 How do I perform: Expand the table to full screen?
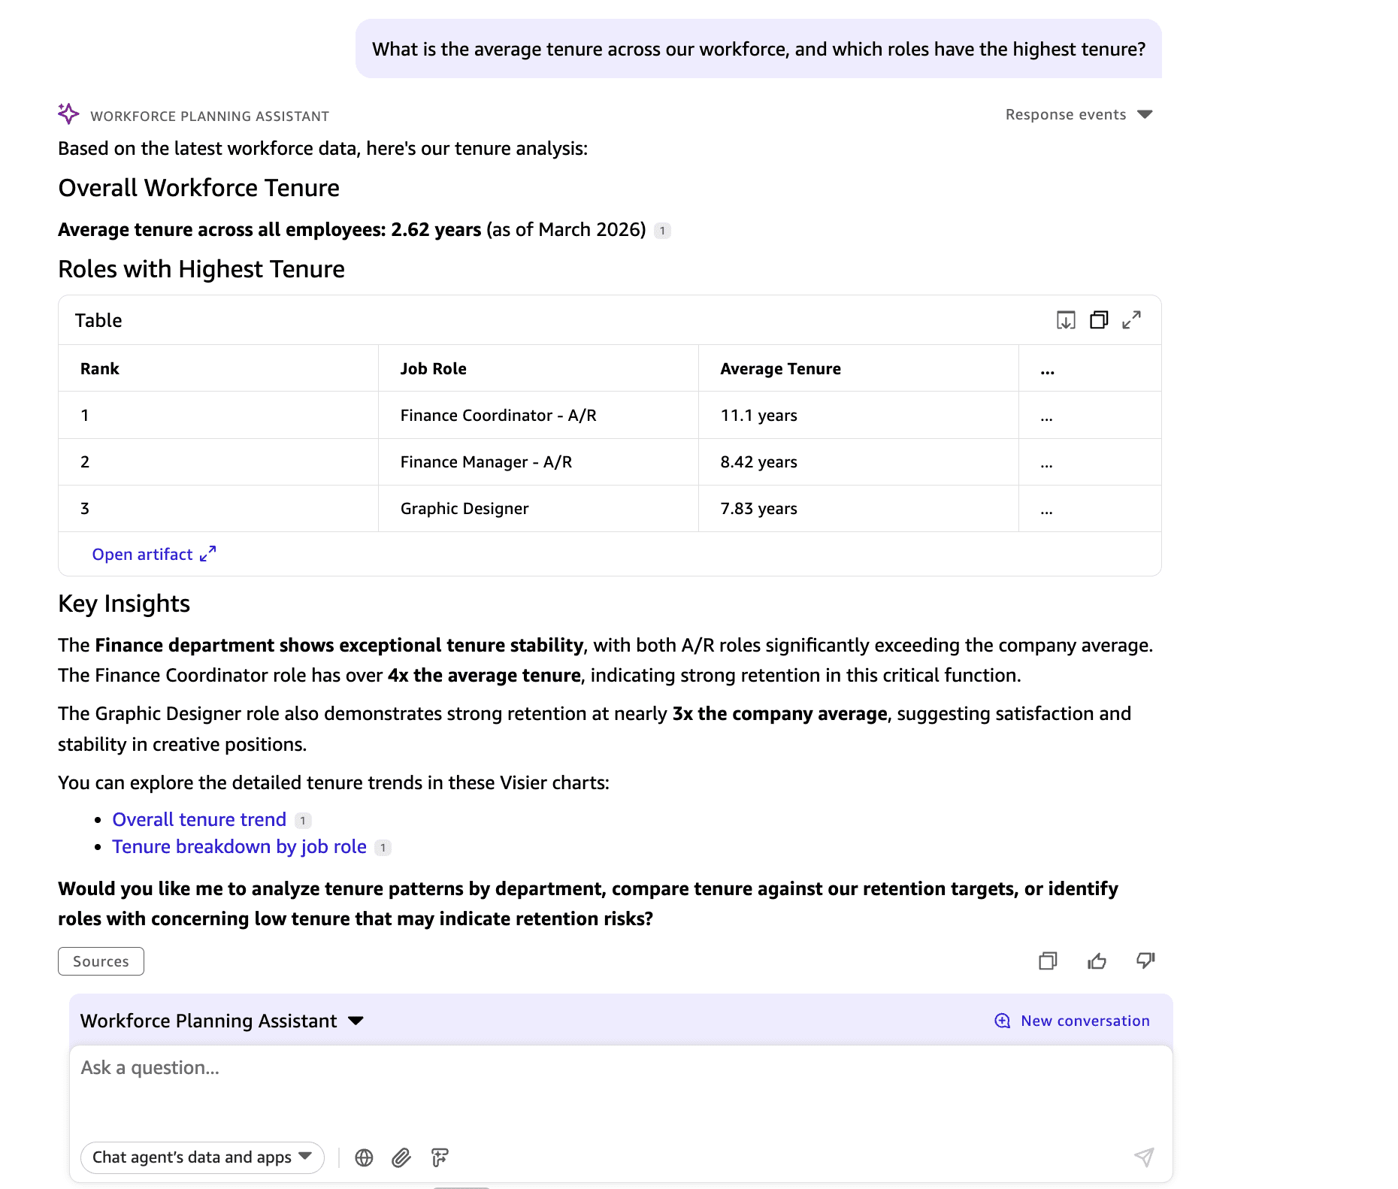[x=1131, y=320]
